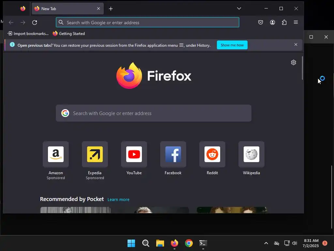Open Getting Started bookmark
334x251 pixels.
click(69, 34)
